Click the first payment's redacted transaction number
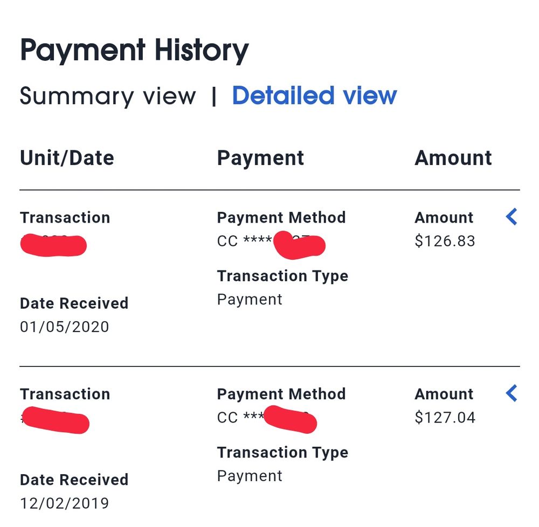Screen dimensions: 539x527 click(53, 245)
